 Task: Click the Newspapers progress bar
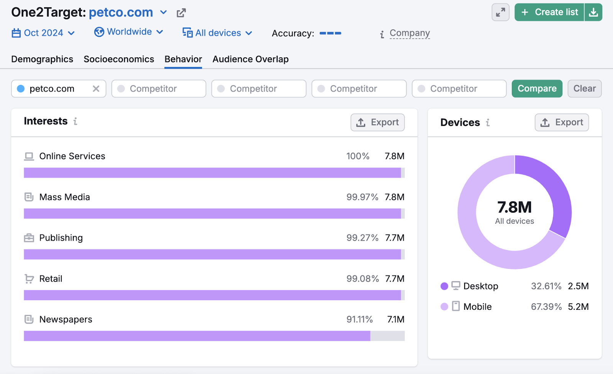click(214, 336)
